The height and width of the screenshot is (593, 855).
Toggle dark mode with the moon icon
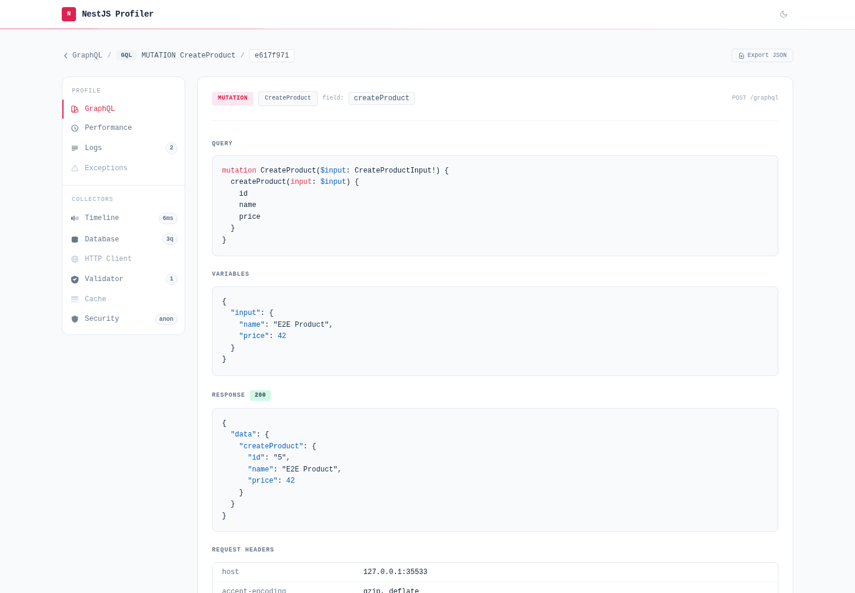[x=784, y=14]
